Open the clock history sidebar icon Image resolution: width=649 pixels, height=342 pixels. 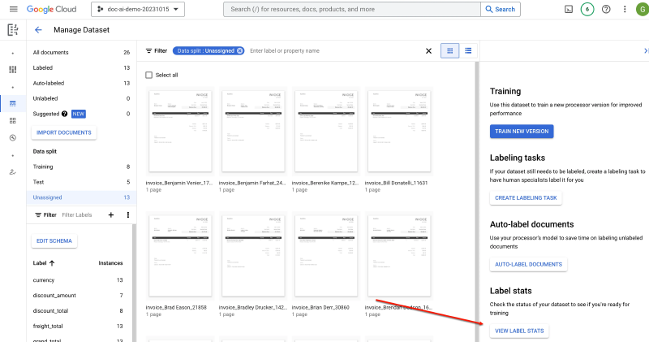point(13,138)
